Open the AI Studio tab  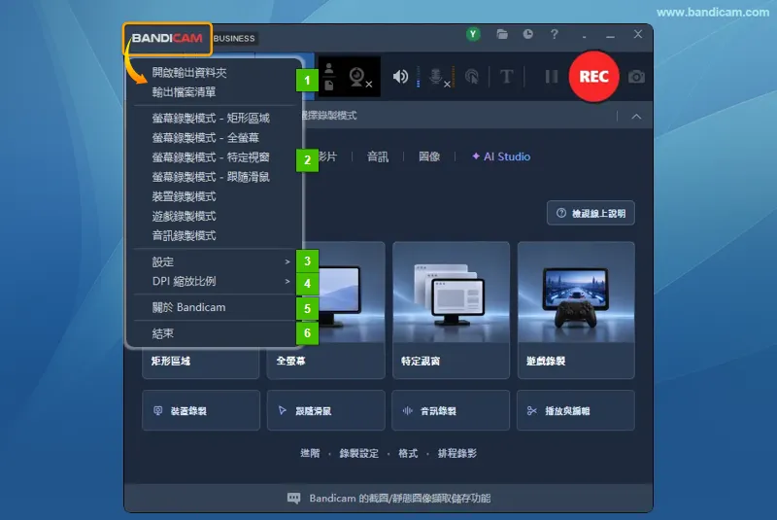501,156
